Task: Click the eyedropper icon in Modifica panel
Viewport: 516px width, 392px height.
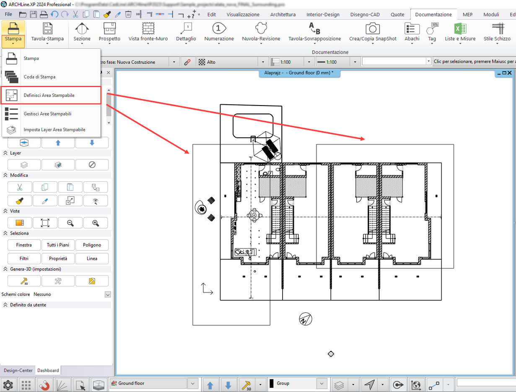Action: [45, 201]
